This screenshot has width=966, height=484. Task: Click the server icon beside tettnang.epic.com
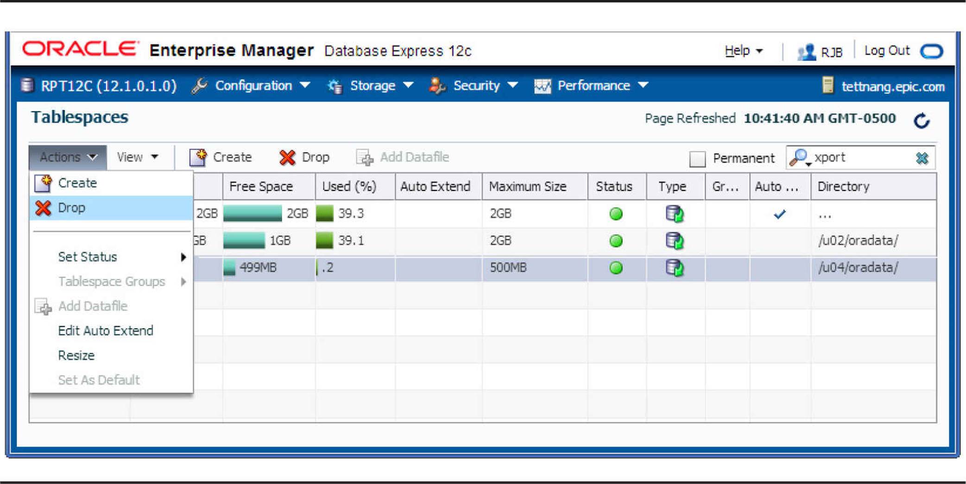click(828, 86)
